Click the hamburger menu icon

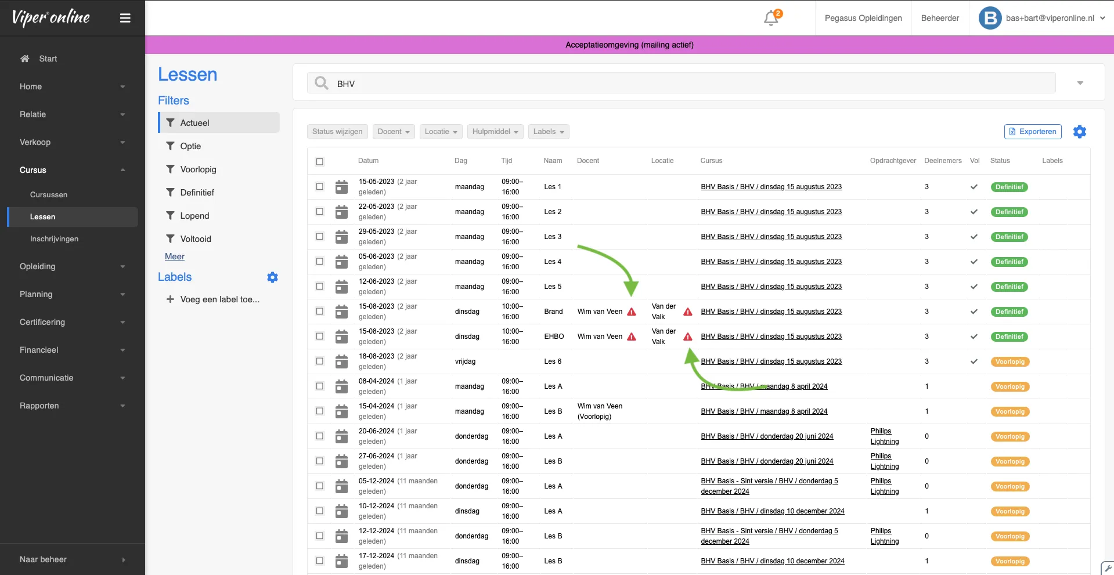click(125, 18)
